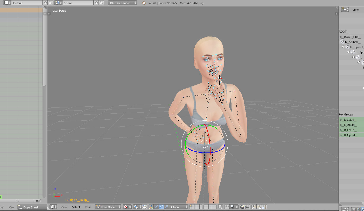Click the viewport properties plus toggle at right
This screenshot has height=211, width=364.
(337, 13)
